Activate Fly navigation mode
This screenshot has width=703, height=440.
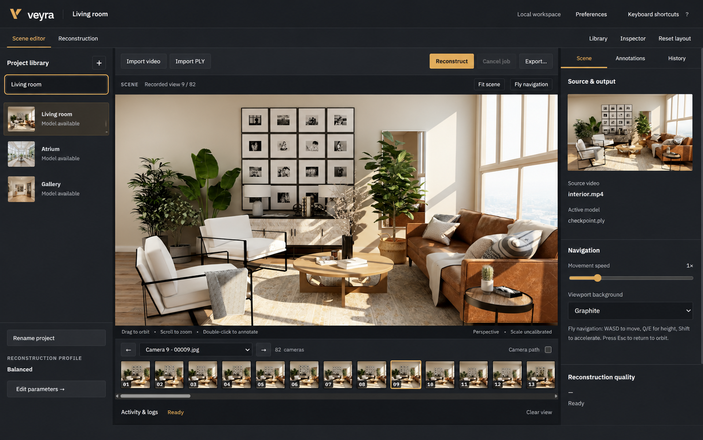531,84
